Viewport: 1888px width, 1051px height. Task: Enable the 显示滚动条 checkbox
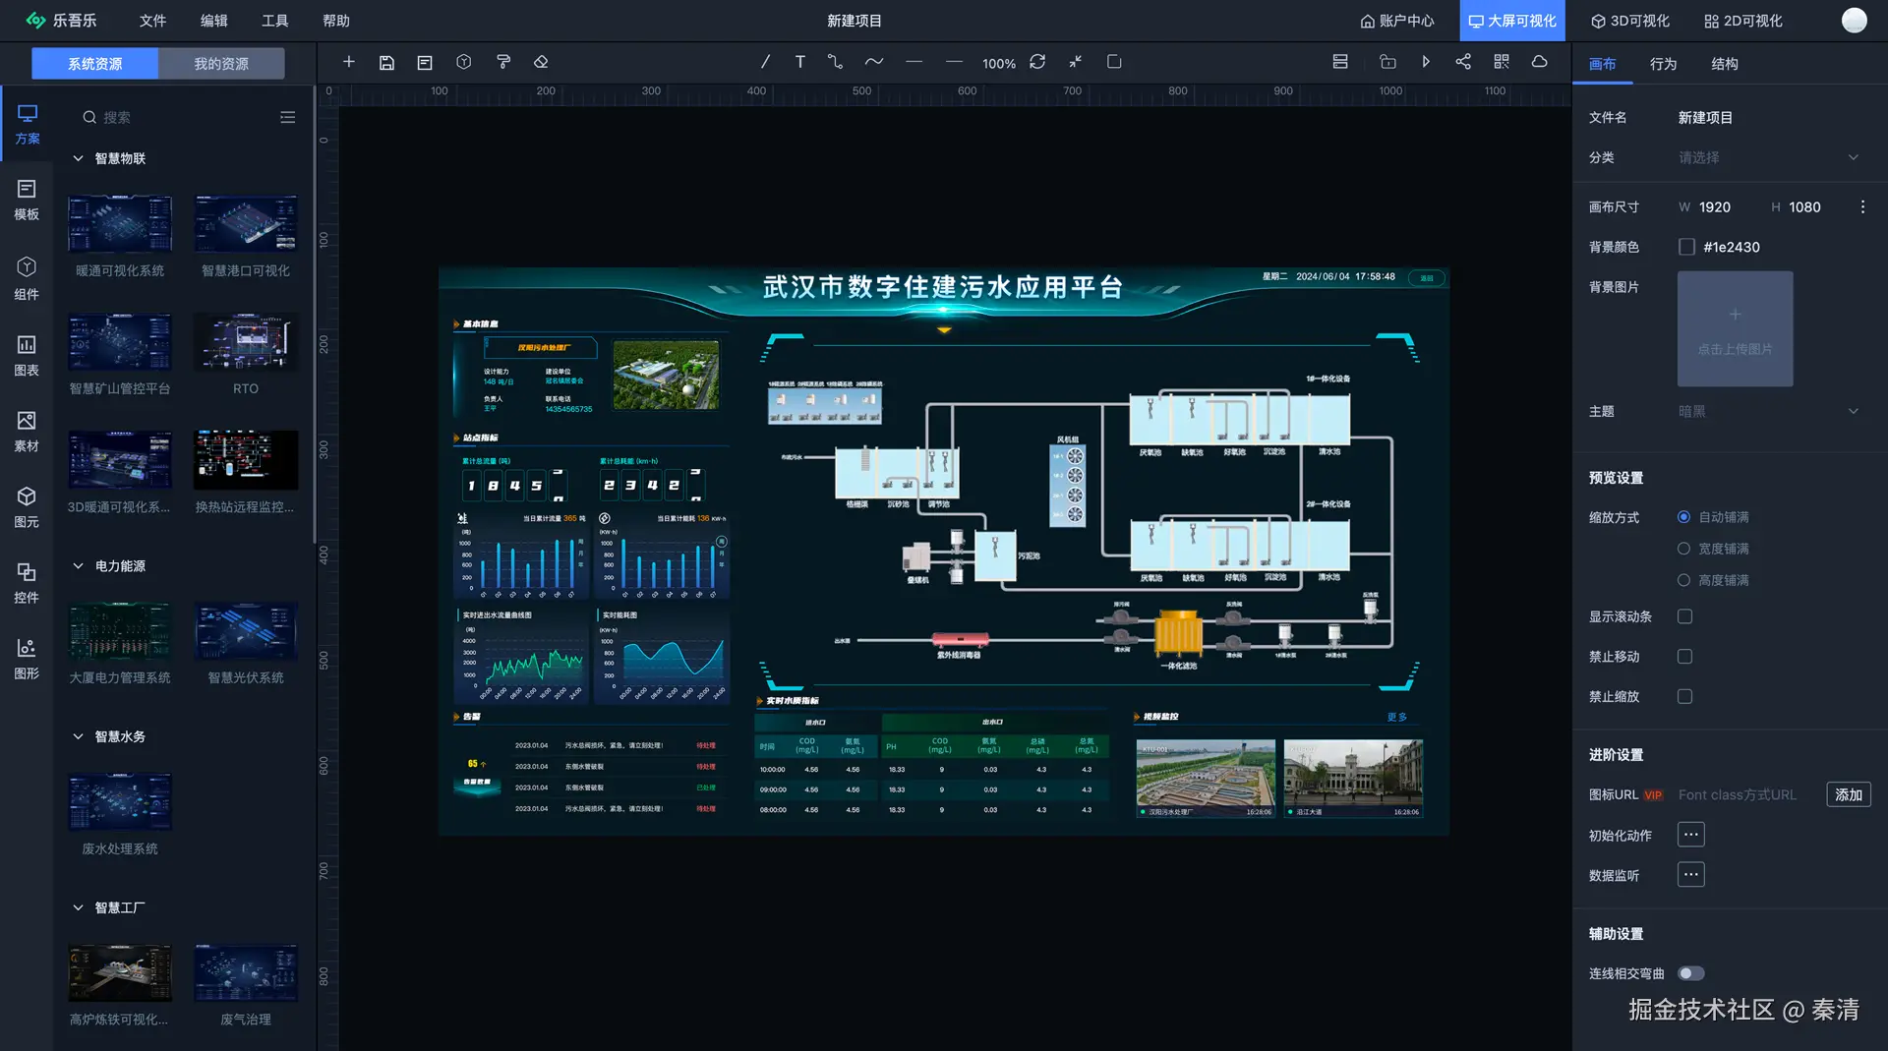point(1685,616)
